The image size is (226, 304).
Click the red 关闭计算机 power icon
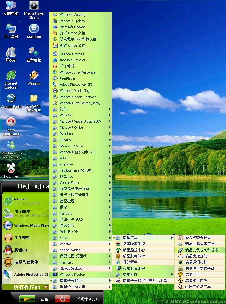tap(62, 299)
